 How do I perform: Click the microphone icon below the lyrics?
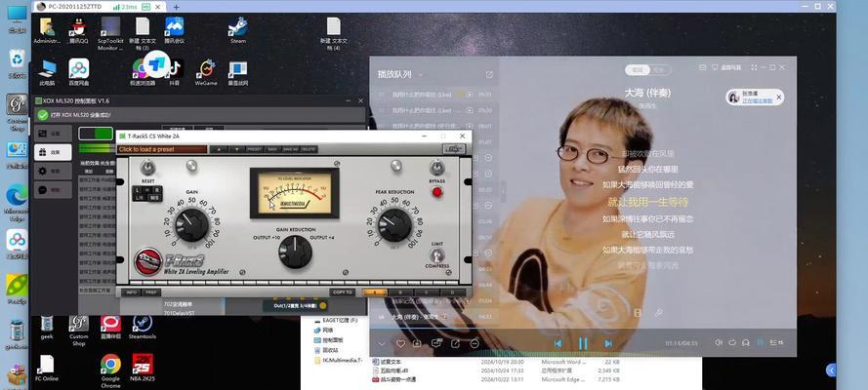tap(658, 313)
